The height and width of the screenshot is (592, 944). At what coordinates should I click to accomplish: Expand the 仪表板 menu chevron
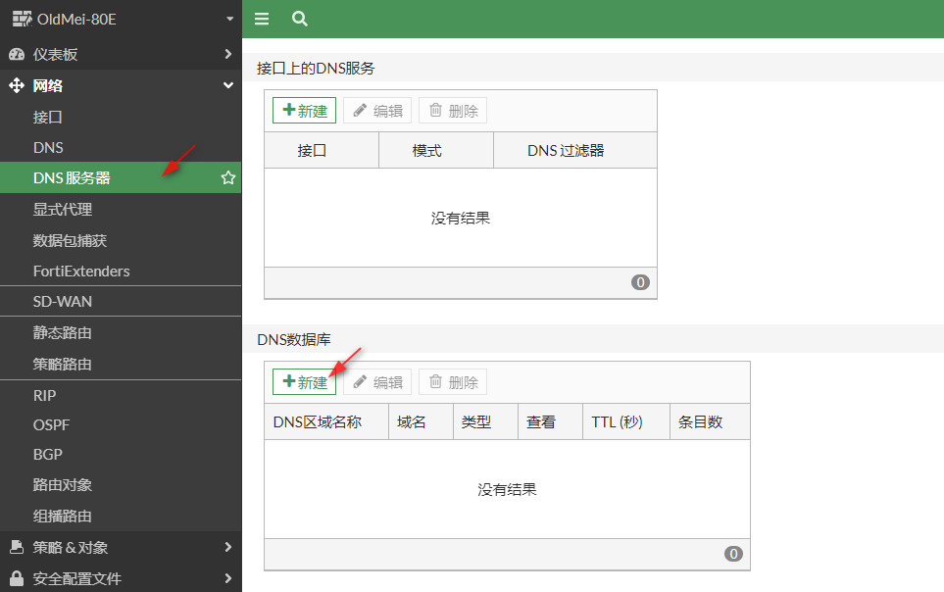[228, 54]
